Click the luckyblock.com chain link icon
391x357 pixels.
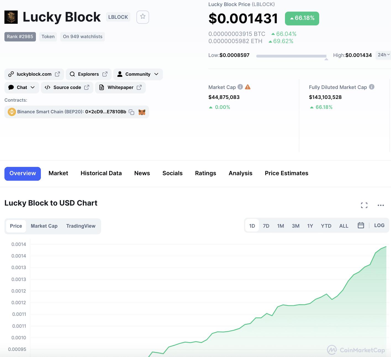(11, 74)
